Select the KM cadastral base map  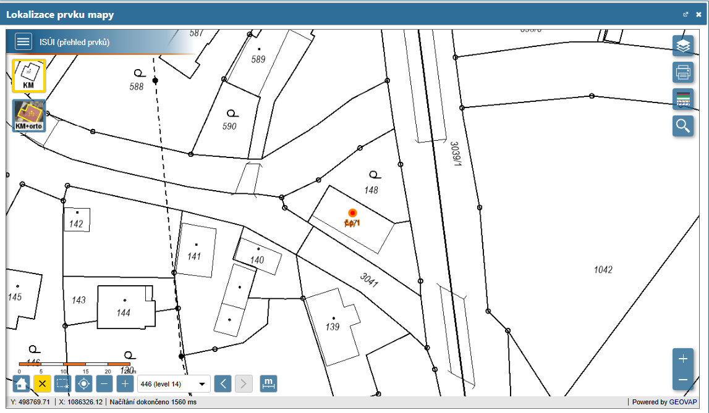(28, 75)
